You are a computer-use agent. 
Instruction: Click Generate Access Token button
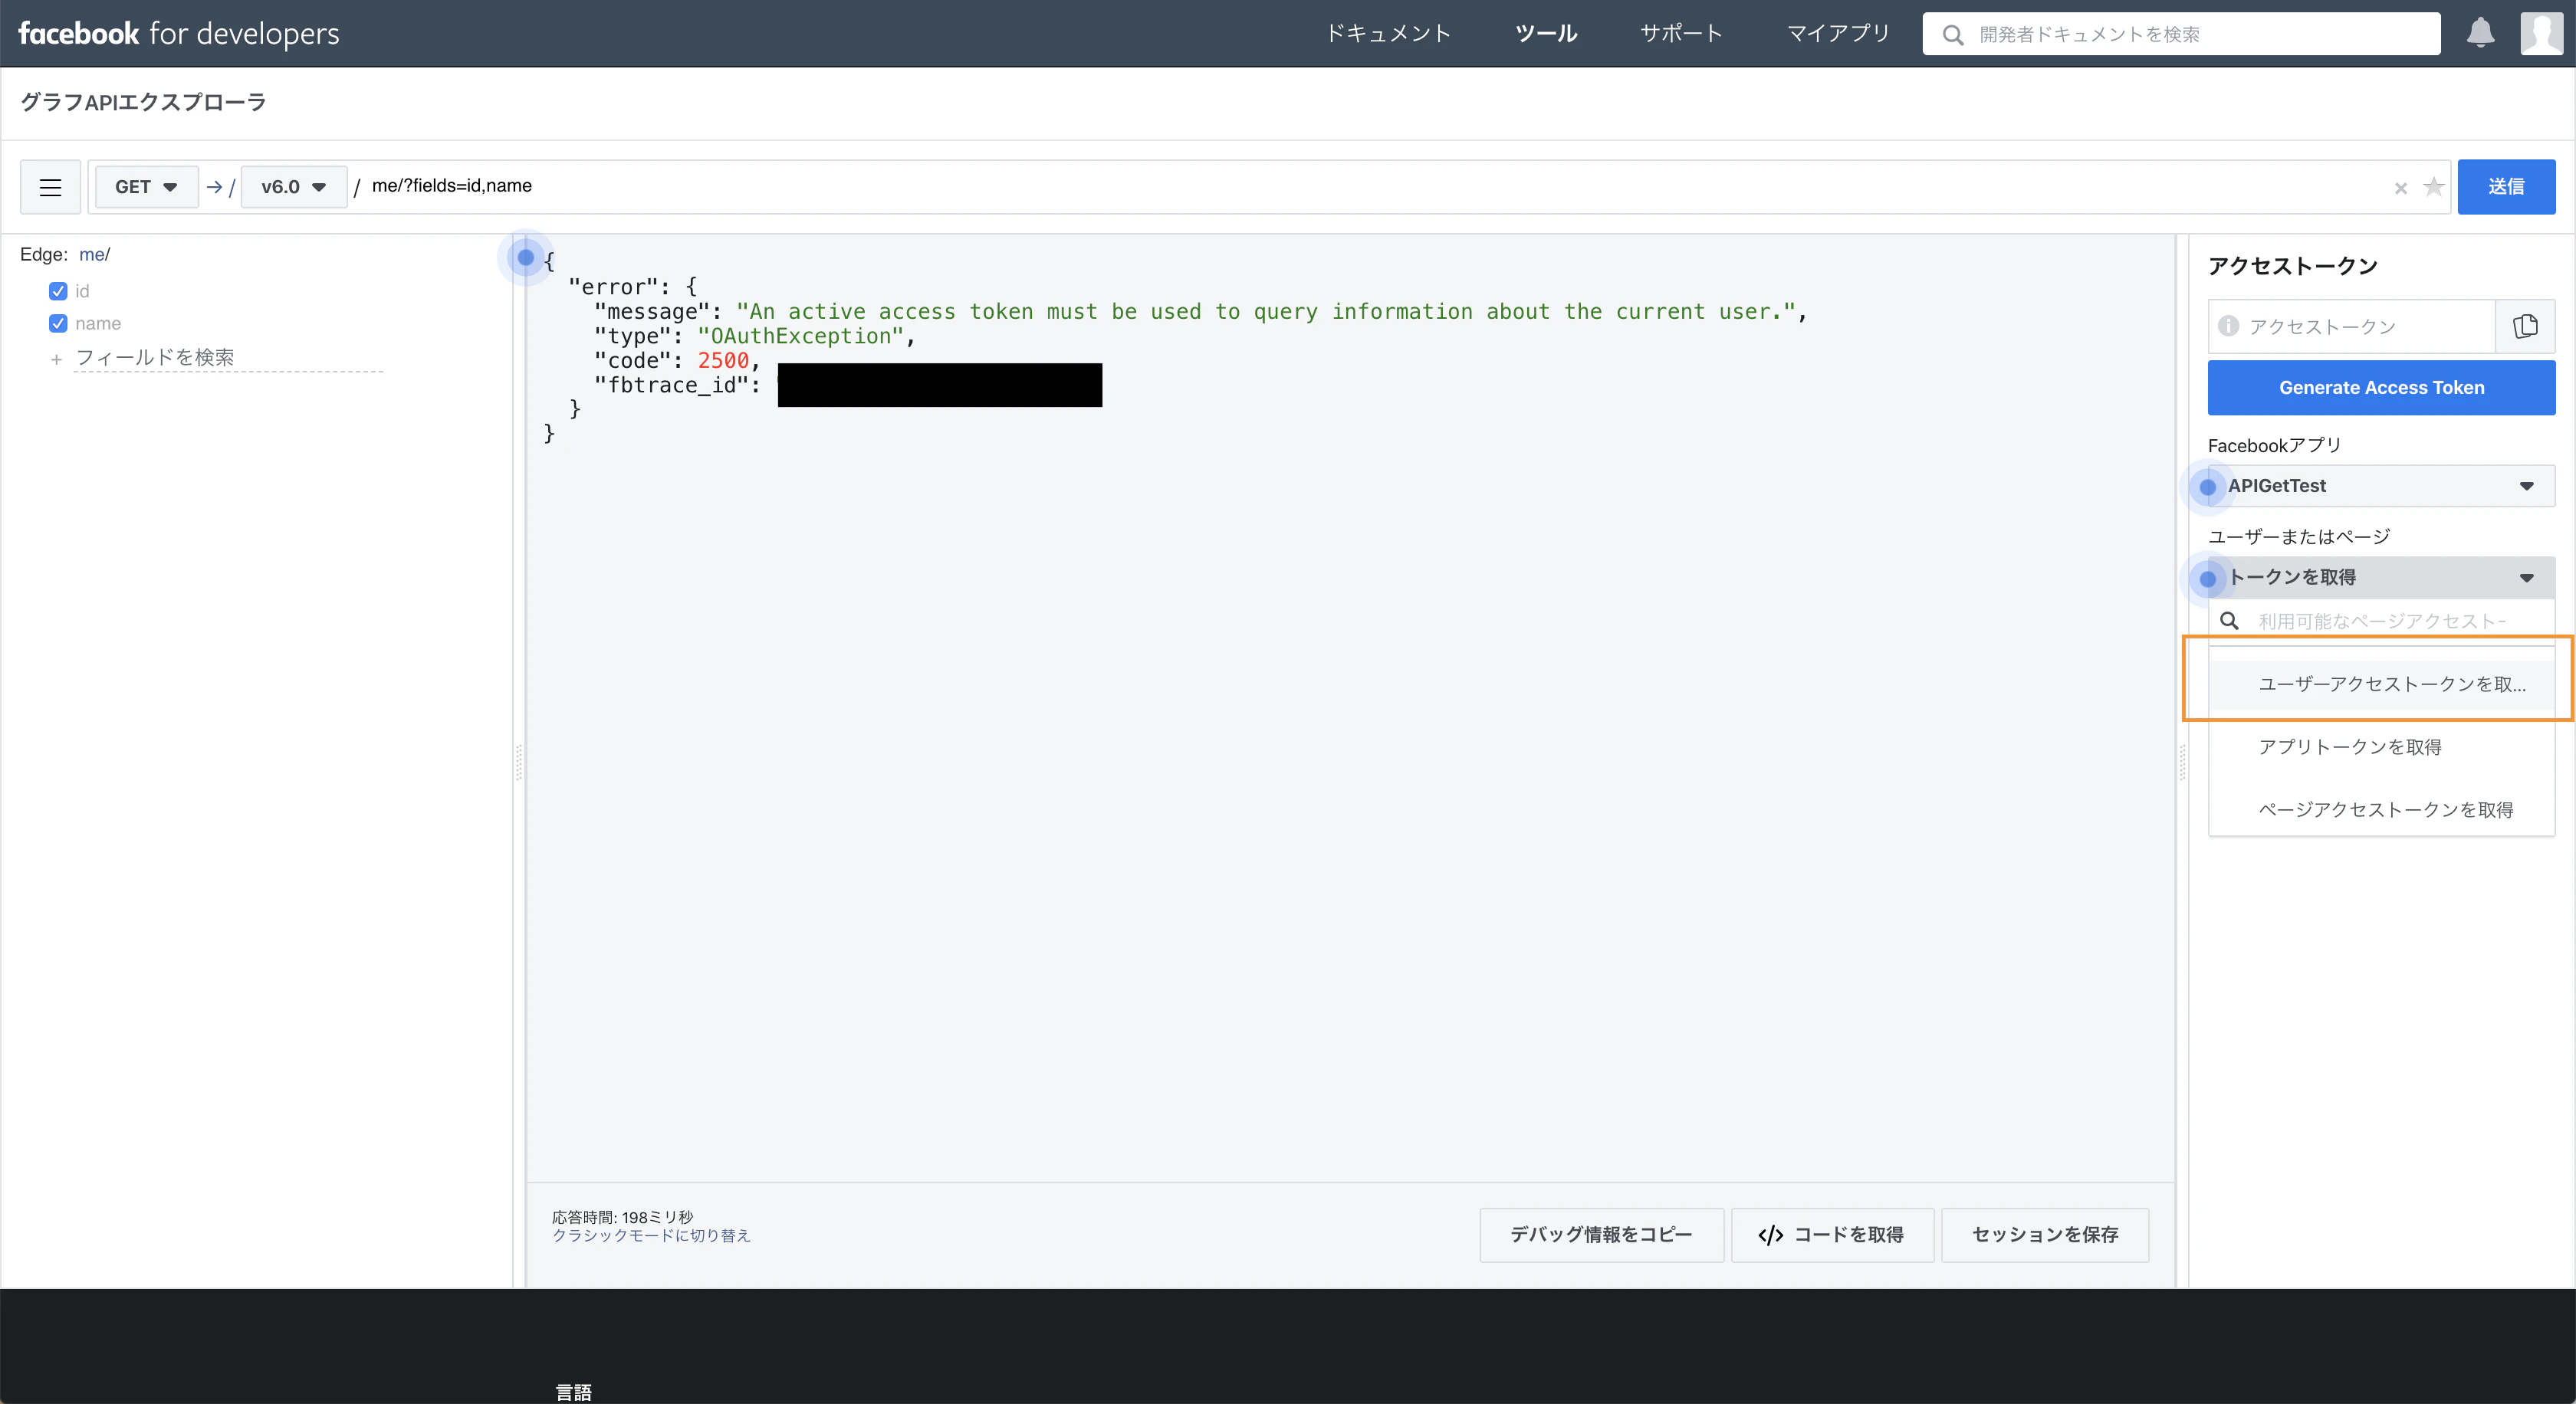(2381, 388)
